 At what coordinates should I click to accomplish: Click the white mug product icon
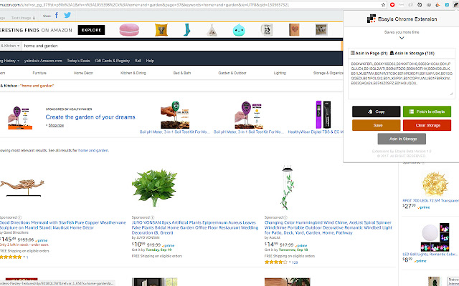coord(267,30)
